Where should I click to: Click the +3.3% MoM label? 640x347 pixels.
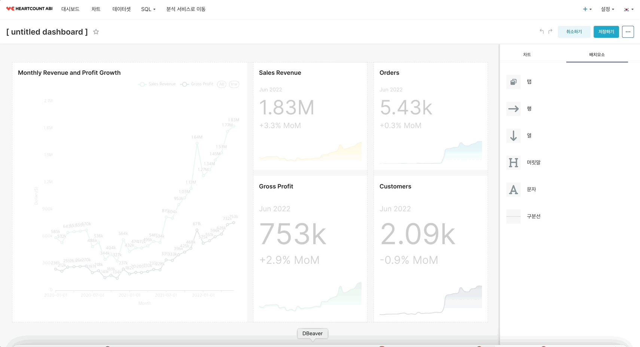pos(280,126)
